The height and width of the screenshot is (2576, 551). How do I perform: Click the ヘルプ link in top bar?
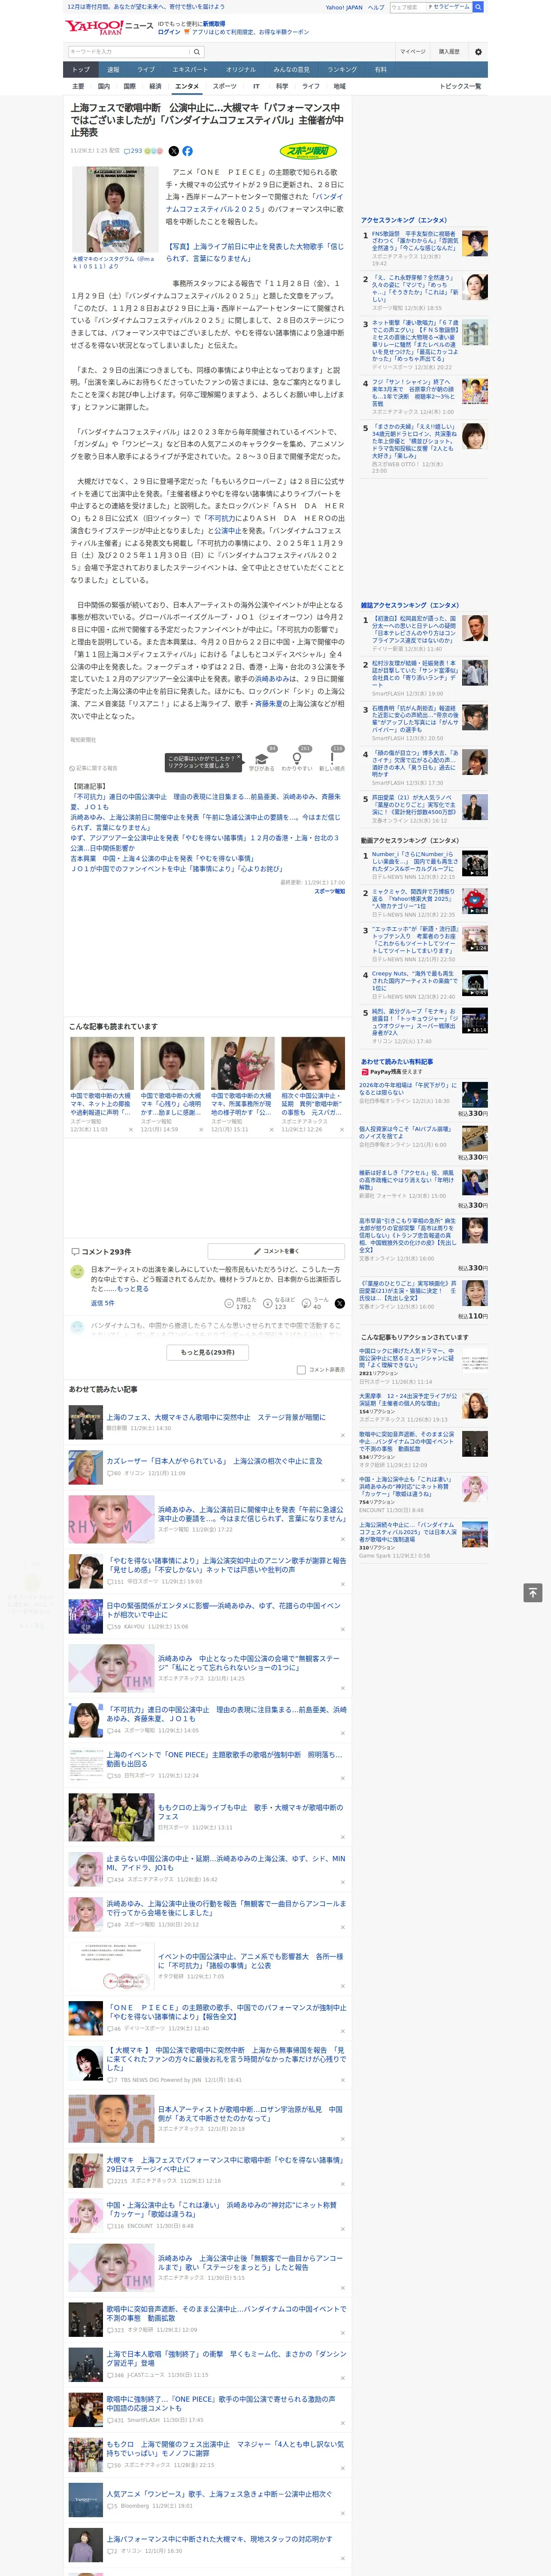click(376, 7)
